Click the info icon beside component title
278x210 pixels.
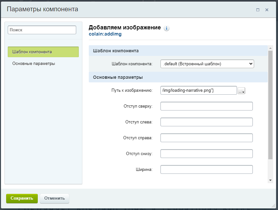coord(167,28)
